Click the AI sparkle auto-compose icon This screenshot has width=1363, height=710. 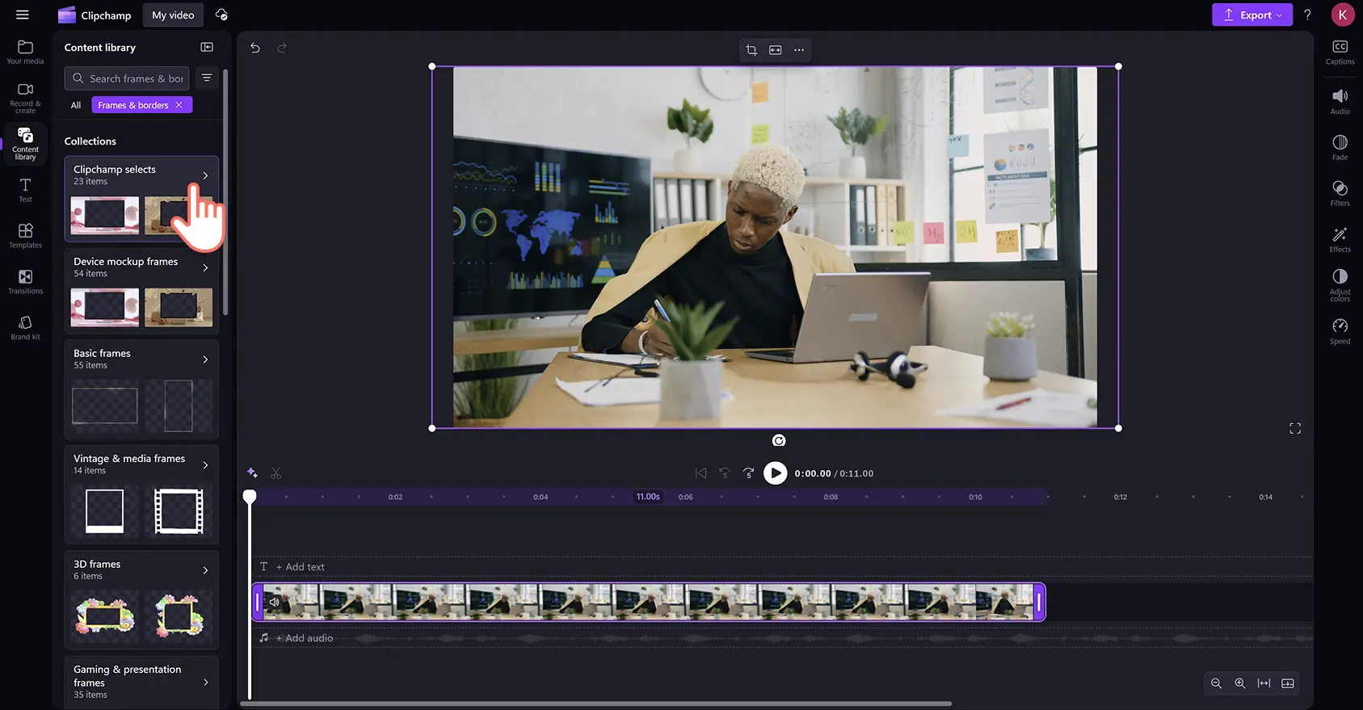(x=252, y=473)
